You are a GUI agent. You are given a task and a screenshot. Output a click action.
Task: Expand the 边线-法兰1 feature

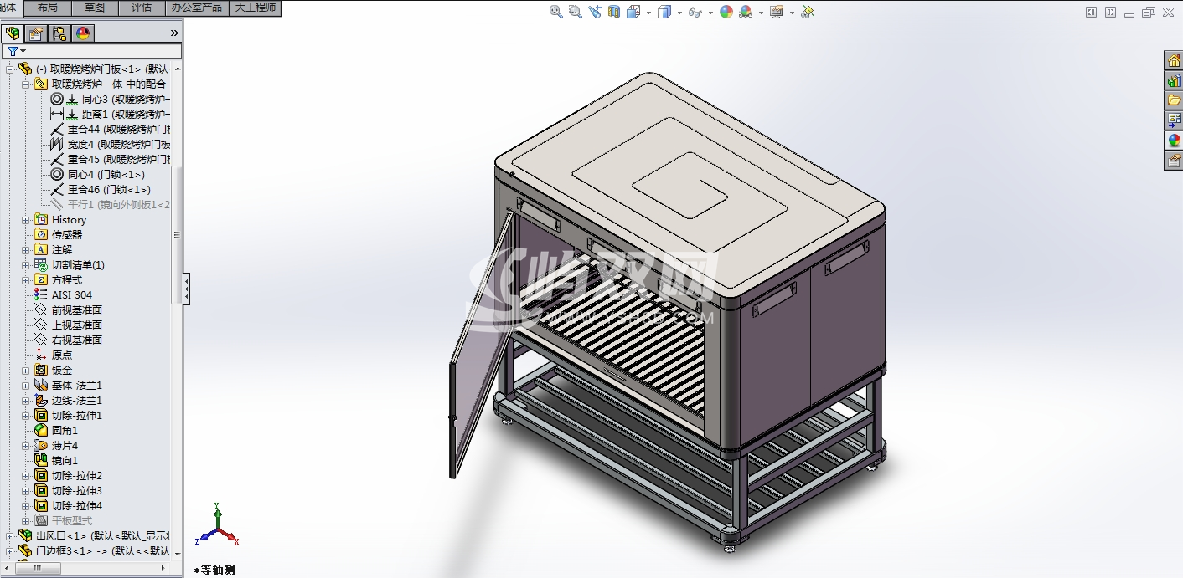(25, 401)
